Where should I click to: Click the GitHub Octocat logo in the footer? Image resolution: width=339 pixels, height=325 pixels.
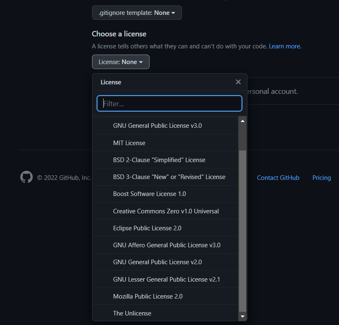tap(26, 177)
